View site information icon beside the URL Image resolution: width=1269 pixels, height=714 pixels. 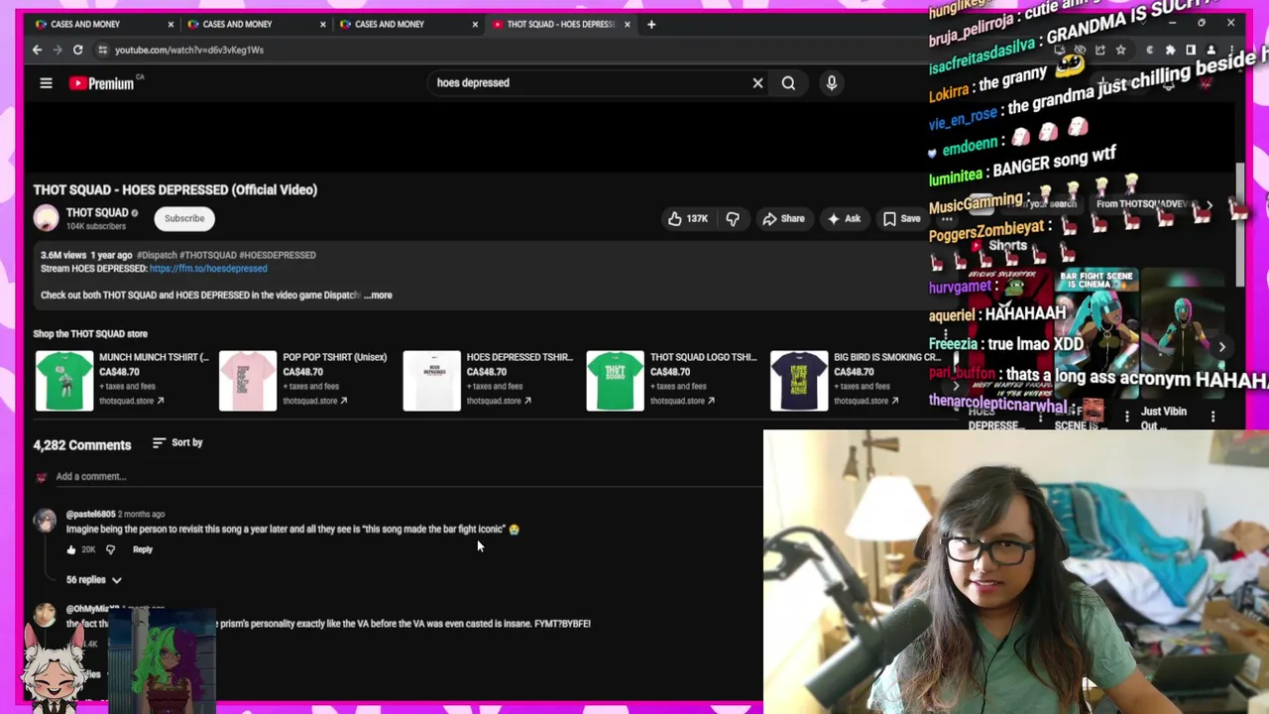[101, 50]
